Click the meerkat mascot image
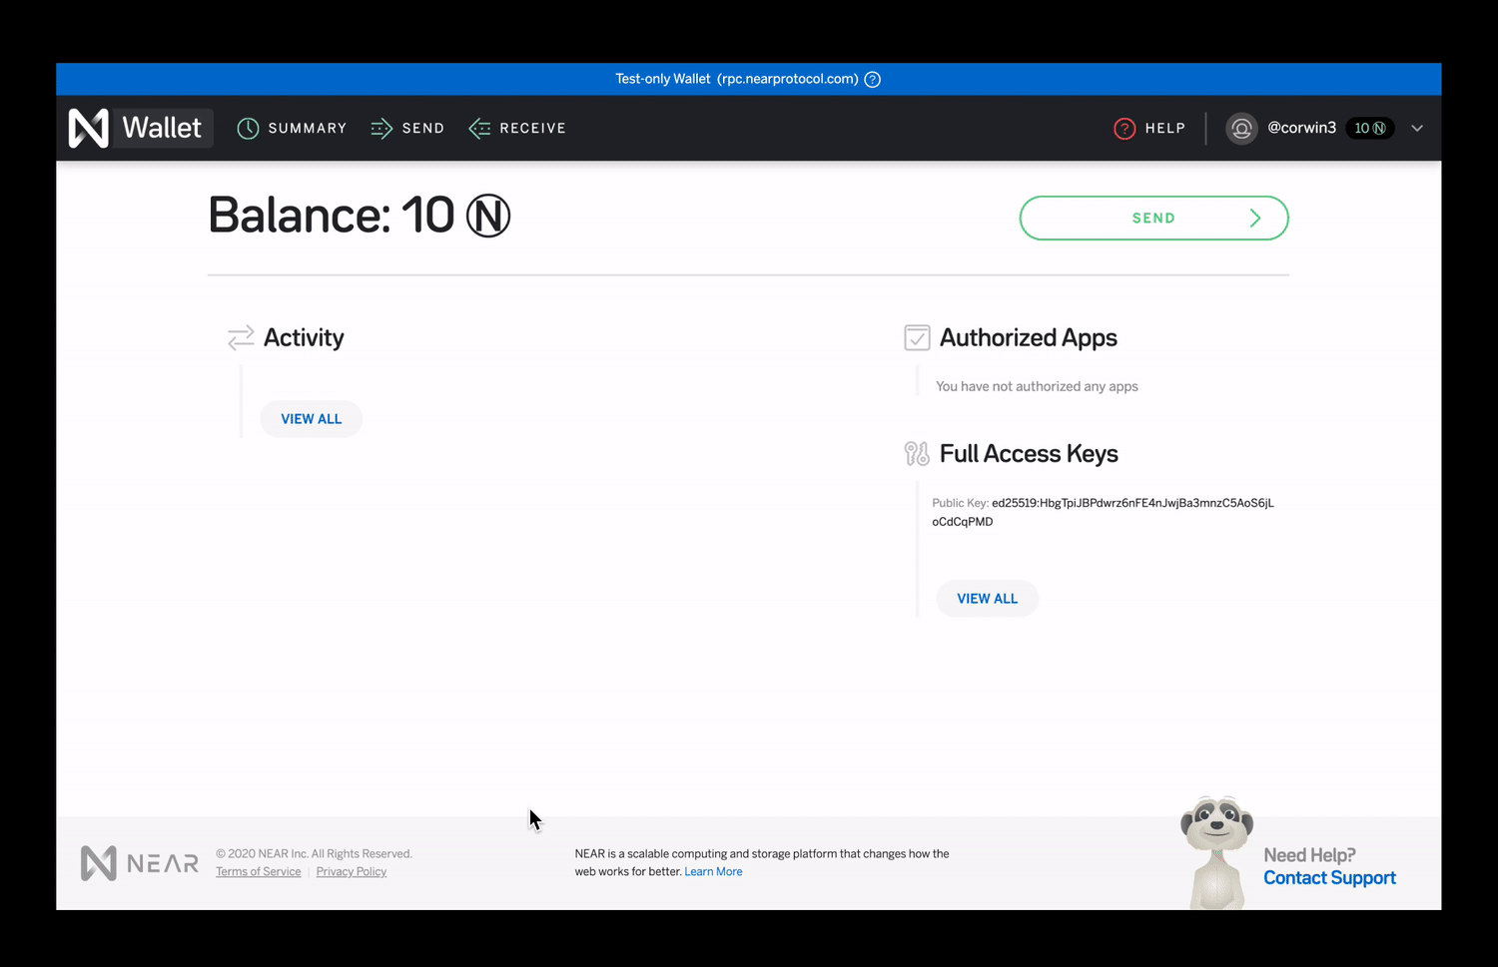The height and width of the screenshot is (967, 1498). coord(1216,851)
